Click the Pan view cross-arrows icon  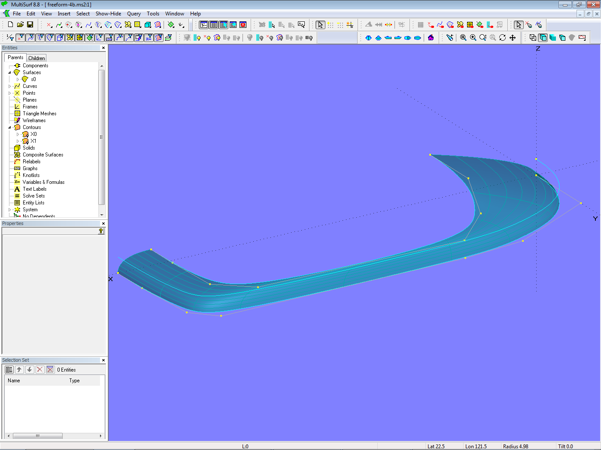[513, 38]
